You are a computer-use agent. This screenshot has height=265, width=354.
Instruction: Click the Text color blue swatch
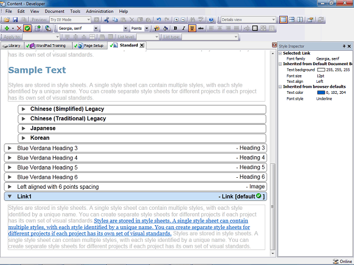coord(321,92)
